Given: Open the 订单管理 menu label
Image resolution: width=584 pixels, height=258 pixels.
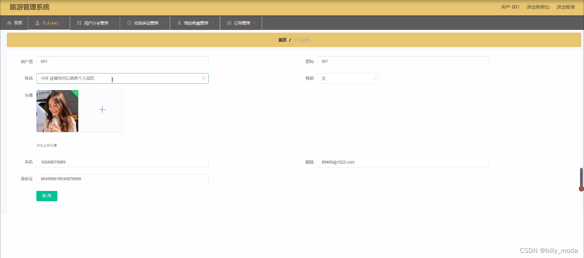Looking at the screenshot, I should click(x=242, y=23).
